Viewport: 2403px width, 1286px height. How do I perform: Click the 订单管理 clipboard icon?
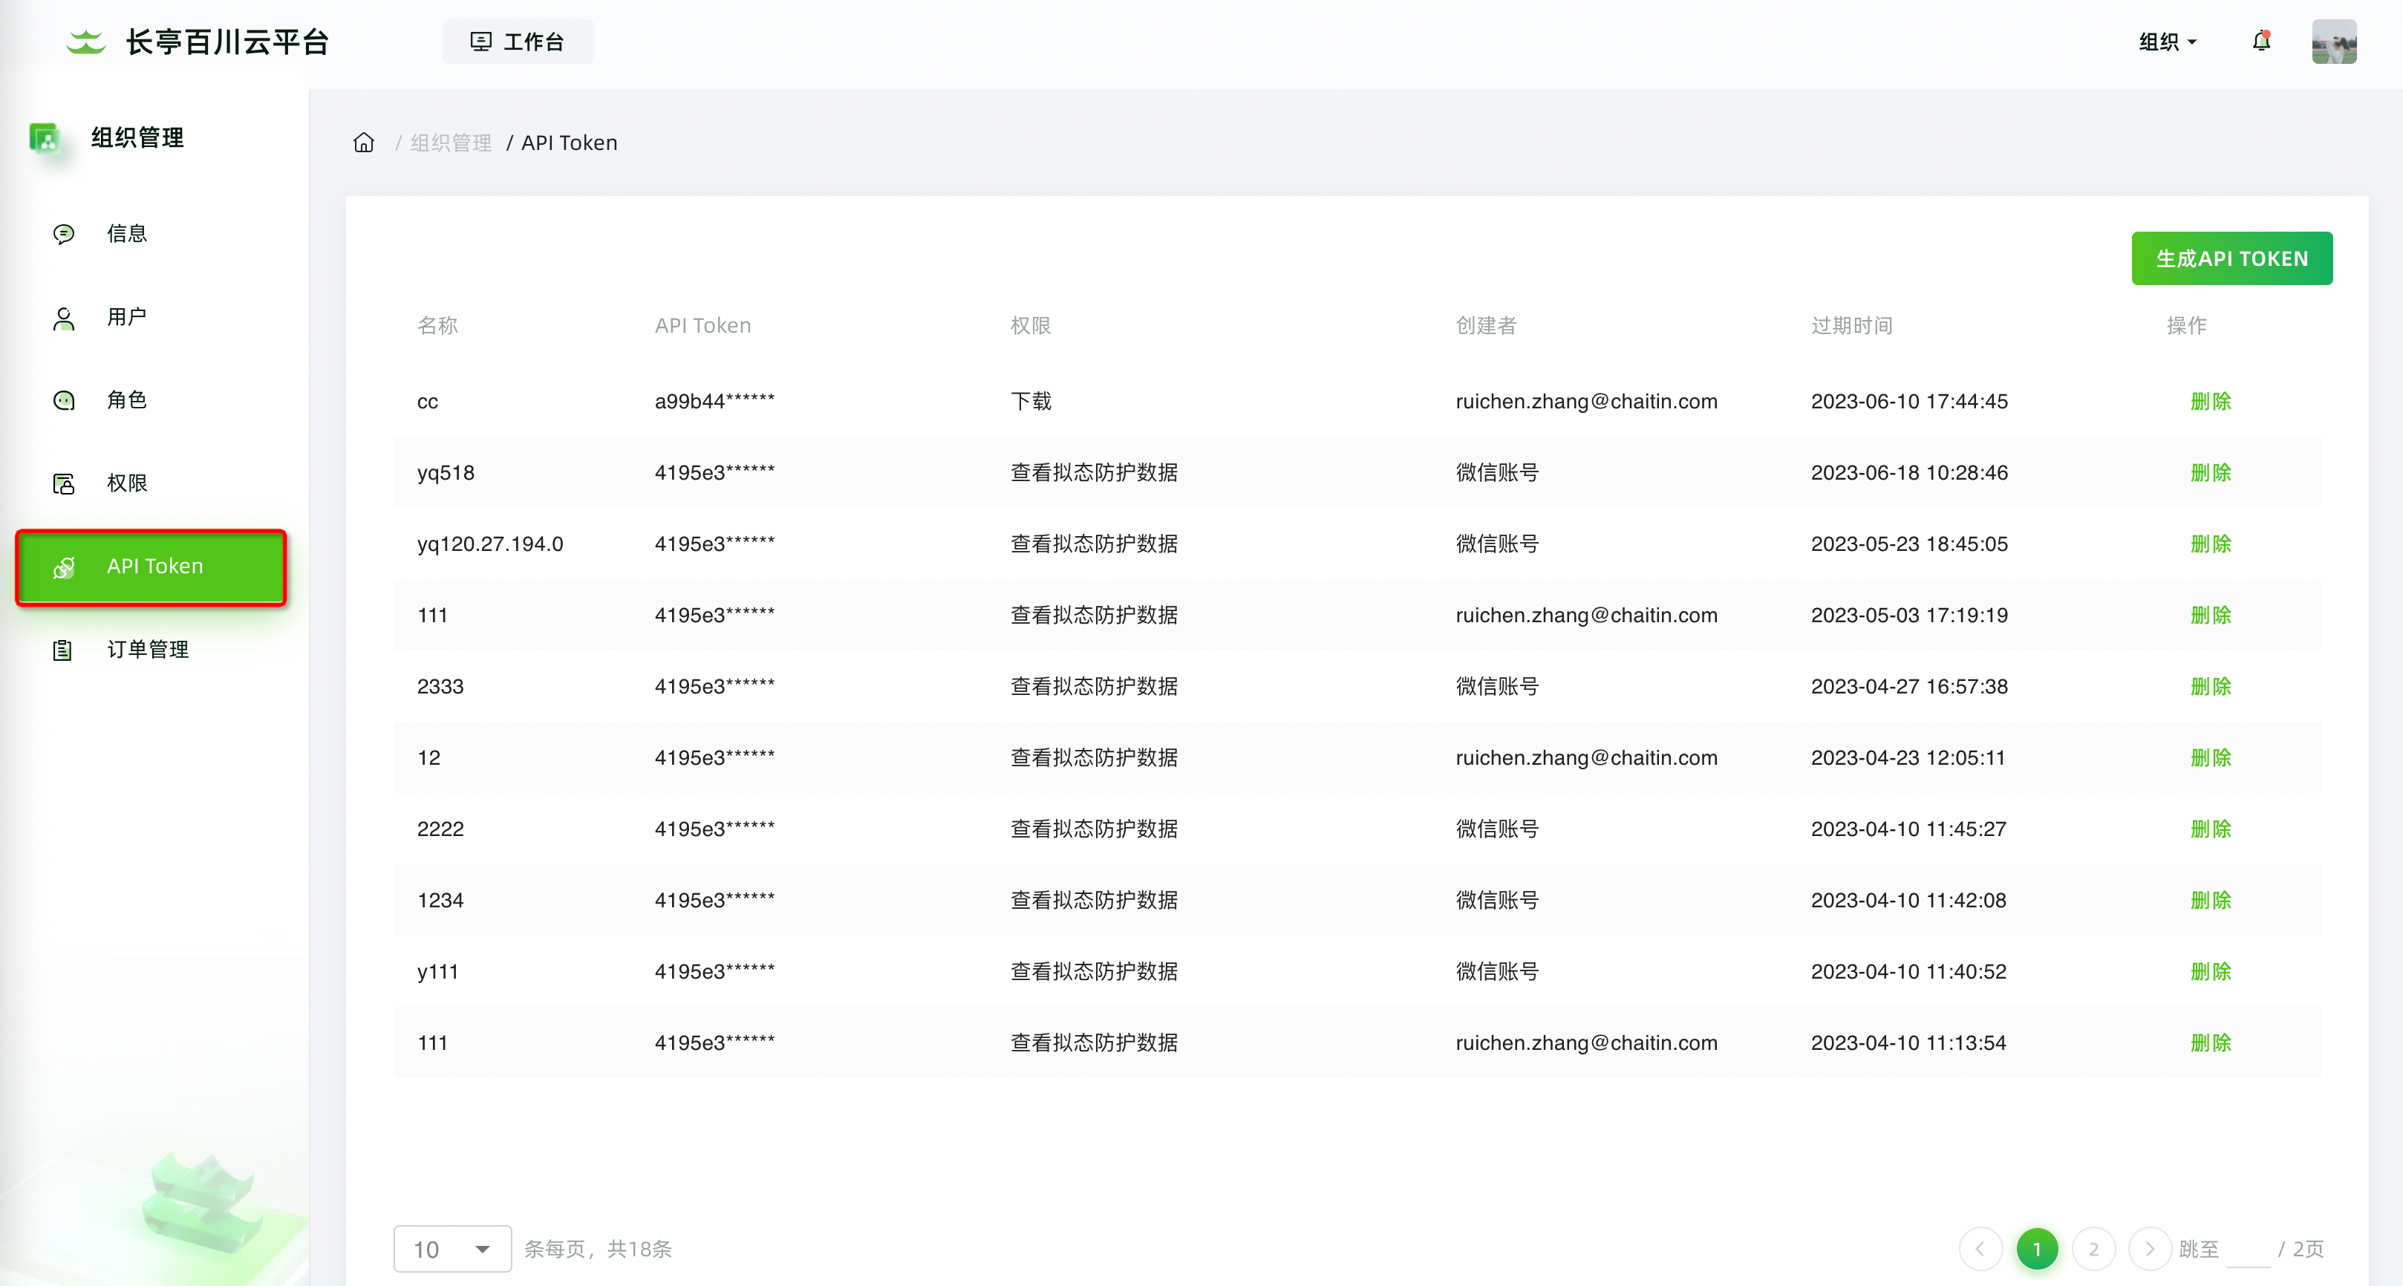click(62, 650)
